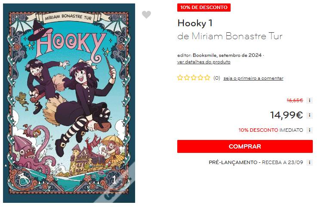Open 'seja o primeiro a comentar' link
The height and width of the screenshot is (208, 330).
point(253,78)
